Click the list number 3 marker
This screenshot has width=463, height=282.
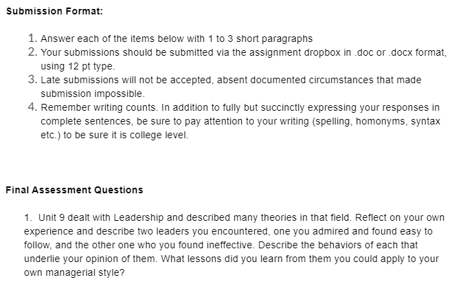point(33,80)
